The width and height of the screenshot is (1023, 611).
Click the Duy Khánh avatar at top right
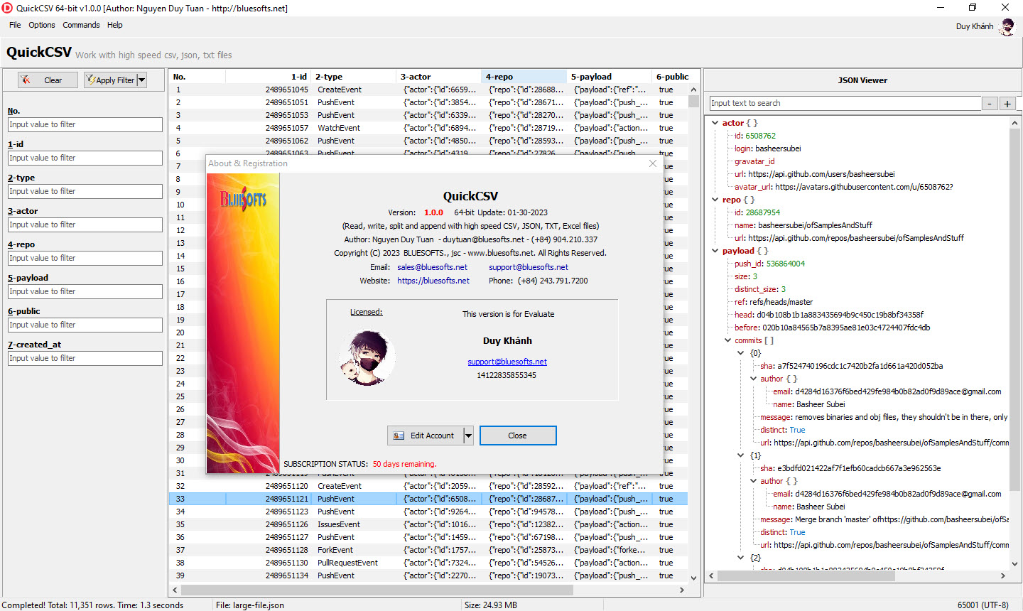pos(1007,27)
